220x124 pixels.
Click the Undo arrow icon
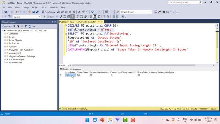92,12
